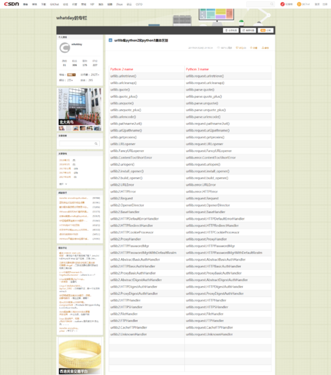Open the VIP item in the top navigation
The image size is (331, 375).
coord(92,5)
